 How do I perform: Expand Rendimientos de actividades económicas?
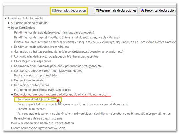tap(12, 47)
